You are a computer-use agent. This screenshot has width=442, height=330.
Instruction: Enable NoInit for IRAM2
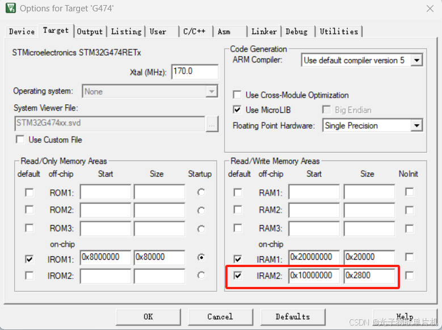pos(409,276)
